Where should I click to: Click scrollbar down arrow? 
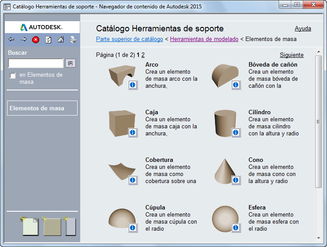pyautogui.click(x=319, y=238)
